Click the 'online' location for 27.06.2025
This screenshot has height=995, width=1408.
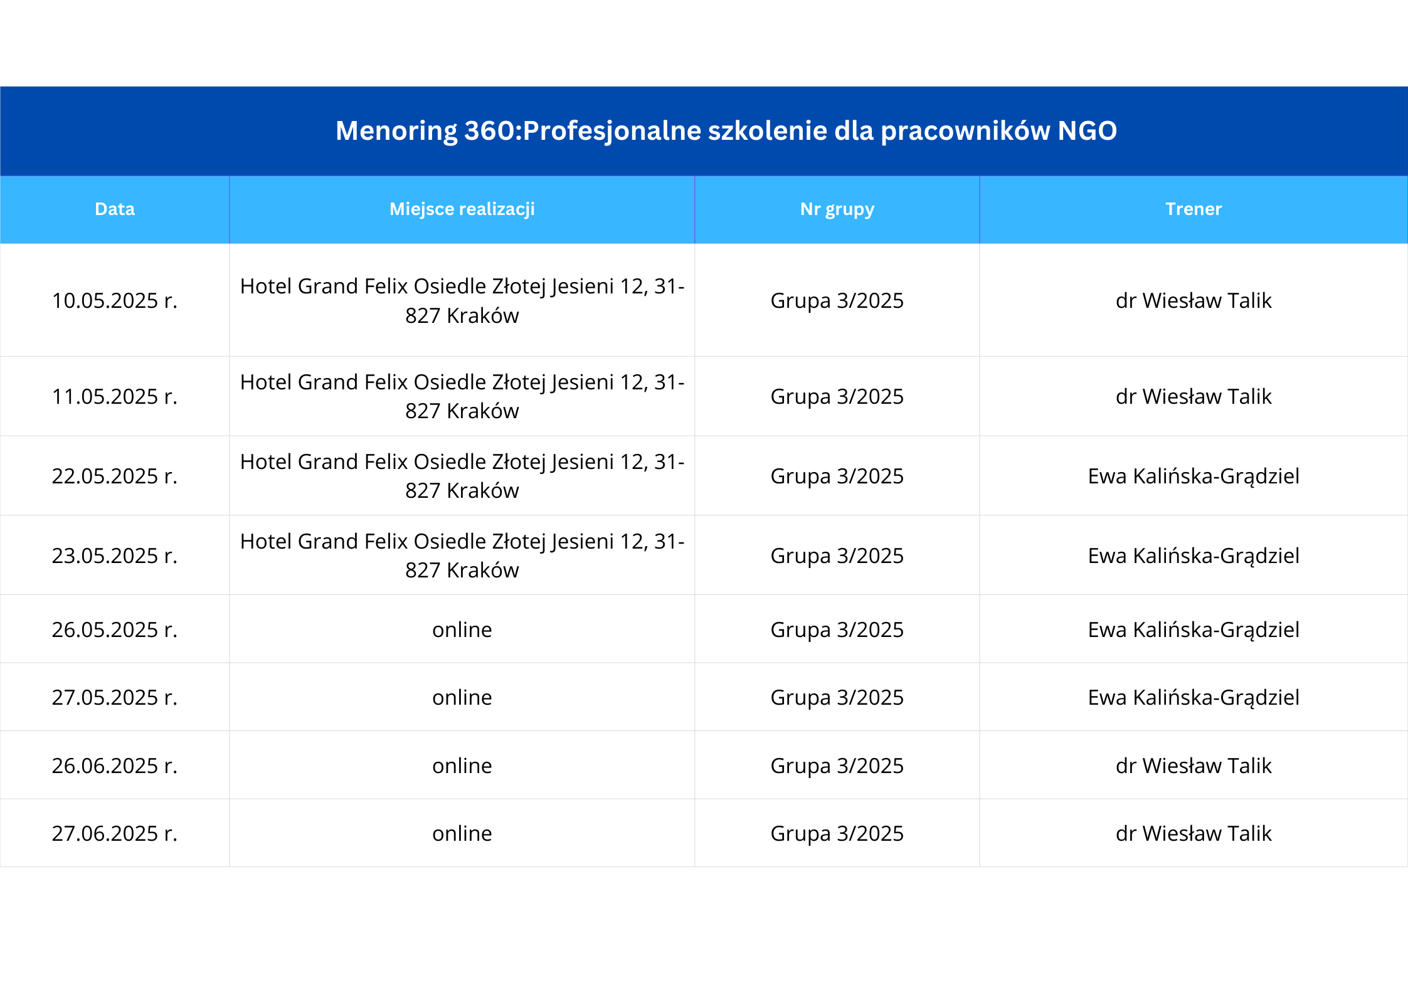click(x=462, y=833)
